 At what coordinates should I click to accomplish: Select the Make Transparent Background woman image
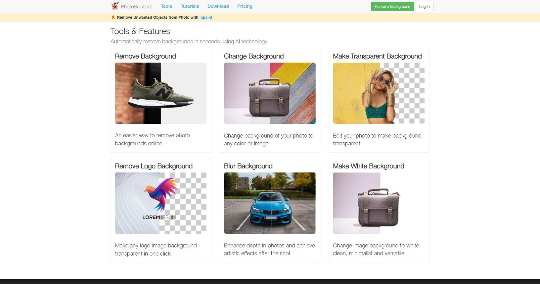(379, 93)
